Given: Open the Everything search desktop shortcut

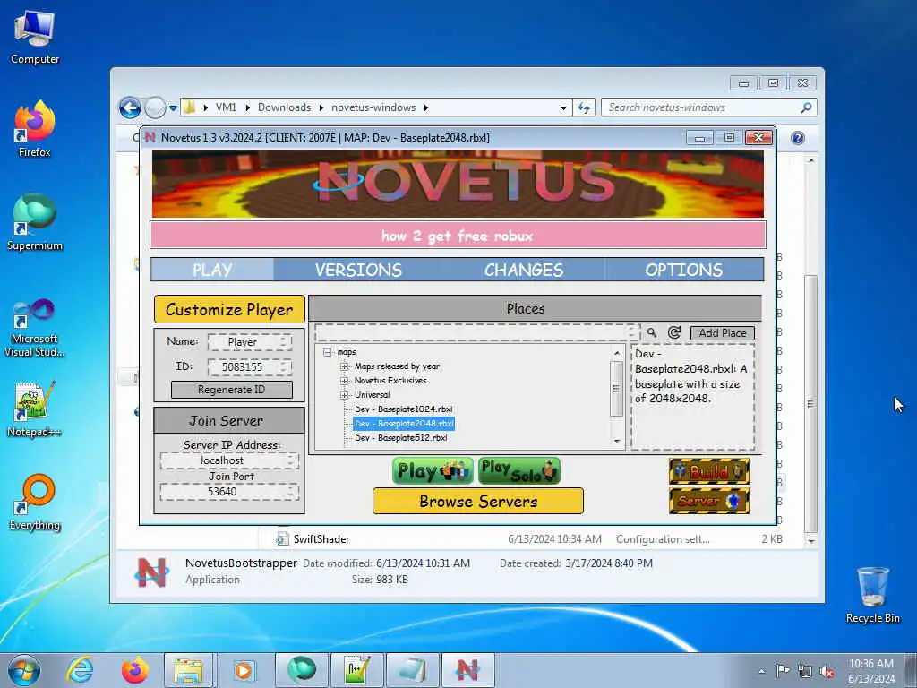Looking at the screenshot, I should pyautogui.click(x=35, y=502).
